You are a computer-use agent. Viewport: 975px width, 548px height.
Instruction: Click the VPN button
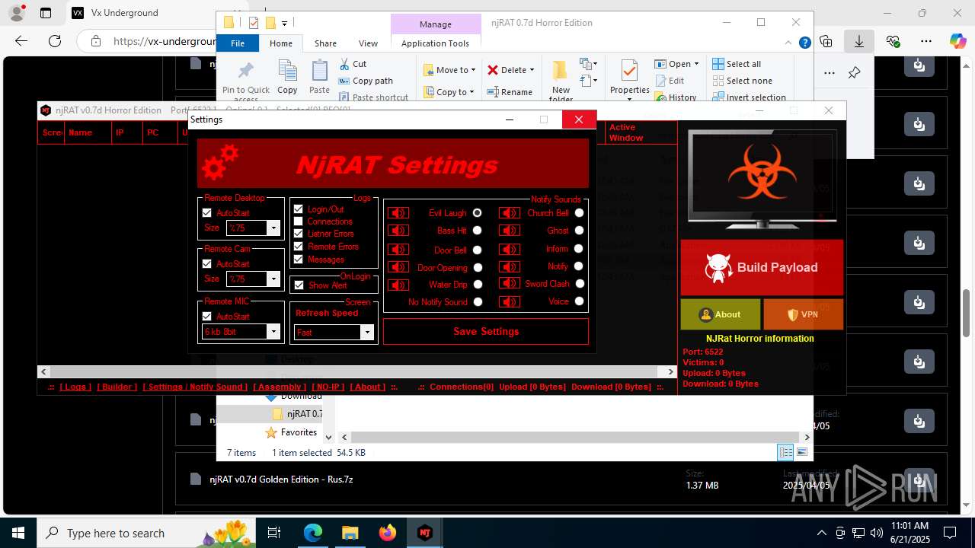coord(804,314)
